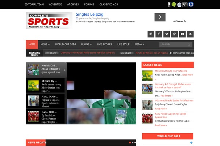Click Latest News Germany match thumbnail
This screenshot has height=146, width=220.
pos(147,89)
